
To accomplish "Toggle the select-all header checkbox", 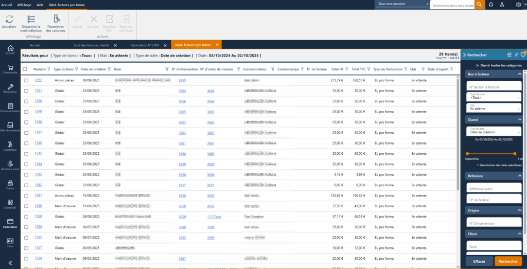I will point(25,69).
